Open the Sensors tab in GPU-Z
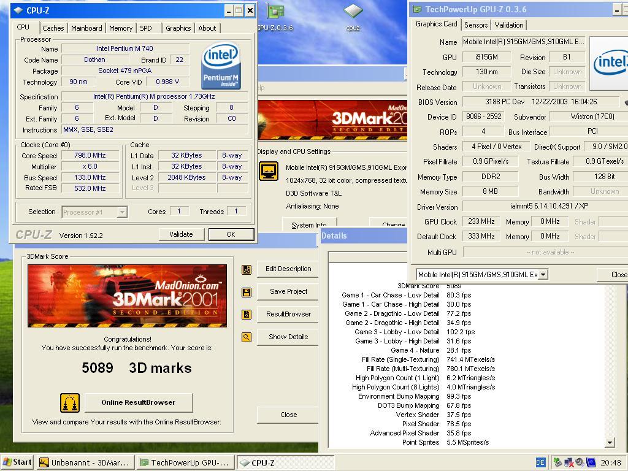628x471 pixels. pos(476,25)
